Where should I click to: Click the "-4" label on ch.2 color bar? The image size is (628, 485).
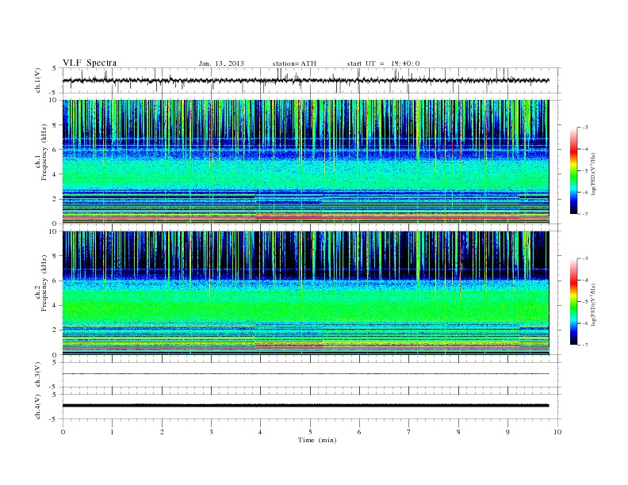coord(584,280)
